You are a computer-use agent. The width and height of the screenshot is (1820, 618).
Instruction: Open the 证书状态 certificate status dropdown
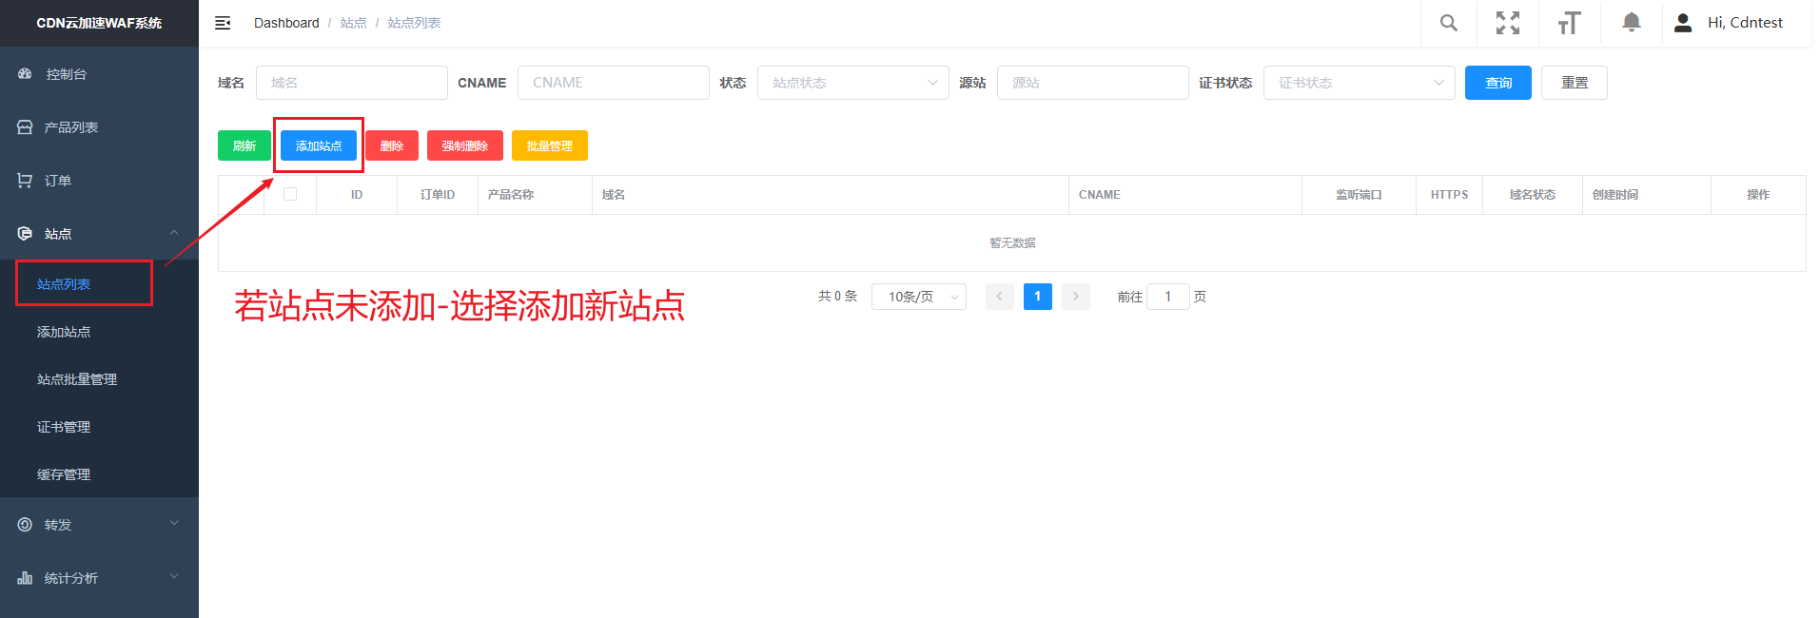(x=1359, y=83)
